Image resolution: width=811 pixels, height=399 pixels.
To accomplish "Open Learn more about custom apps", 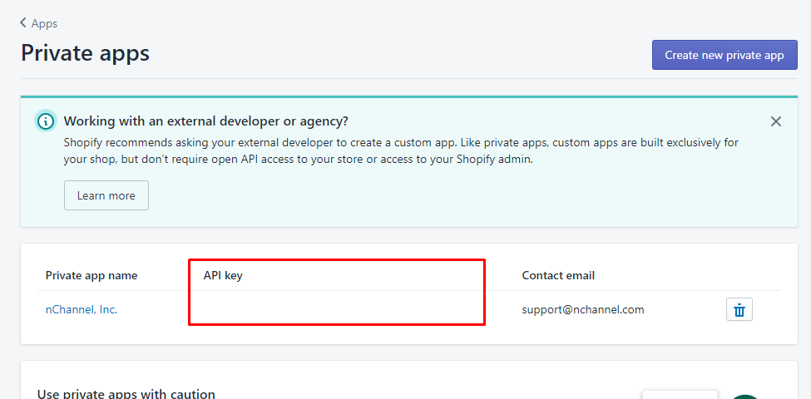I will [x=106, y=195].
